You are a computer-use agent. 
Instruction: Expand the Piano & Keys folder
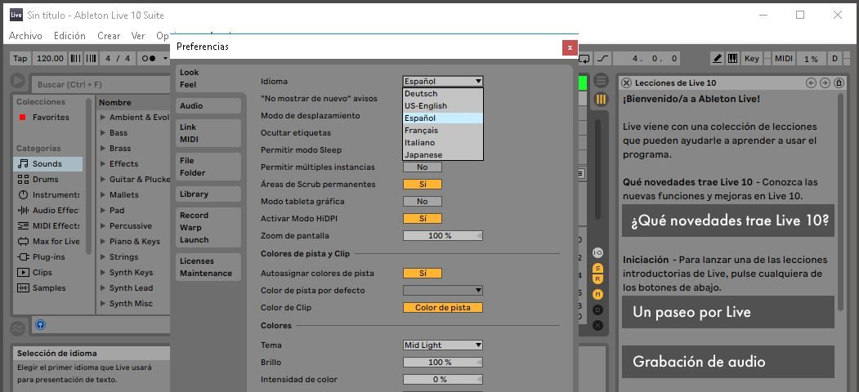click(x=103, y=242)
